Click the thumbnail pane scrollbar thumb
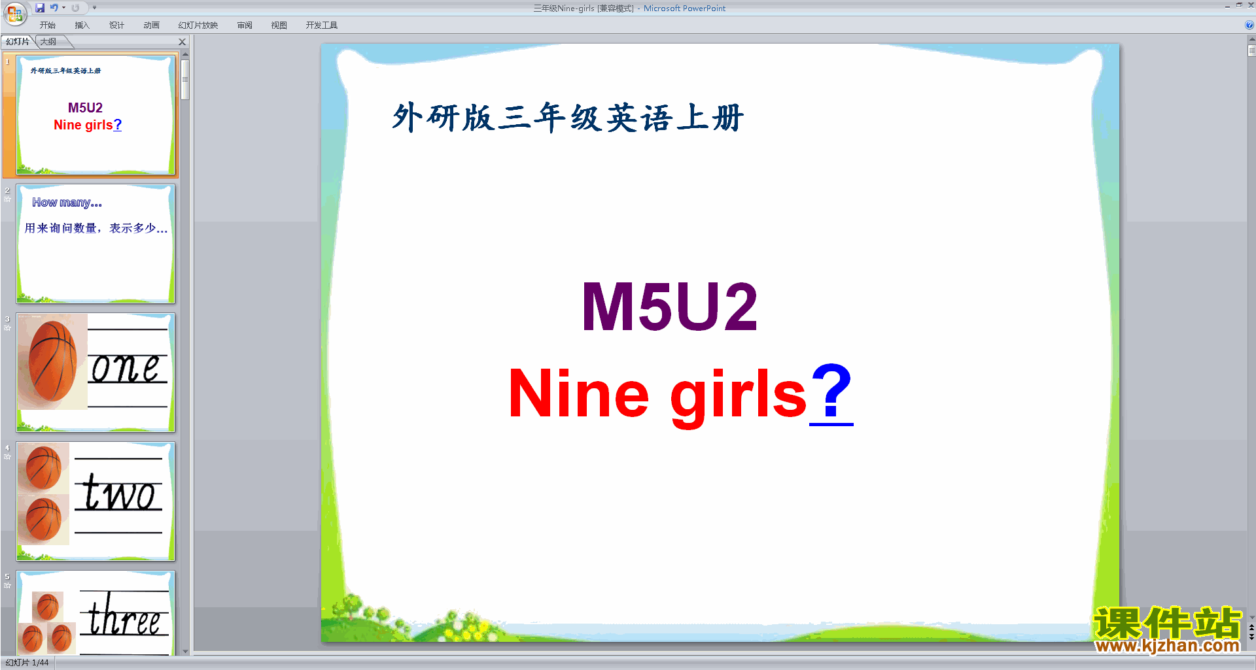 tap(185, 79)
